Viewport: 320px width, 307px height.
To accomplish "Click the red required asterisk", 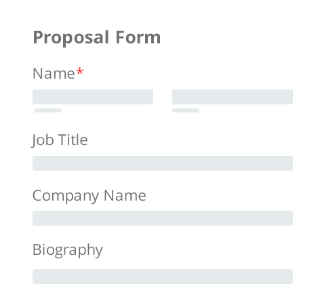I will click(80, 71).
